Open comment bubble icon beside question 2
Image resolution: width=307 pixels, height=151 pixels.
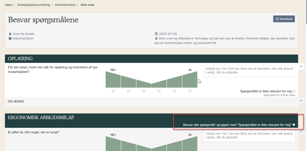coord(301,131)
